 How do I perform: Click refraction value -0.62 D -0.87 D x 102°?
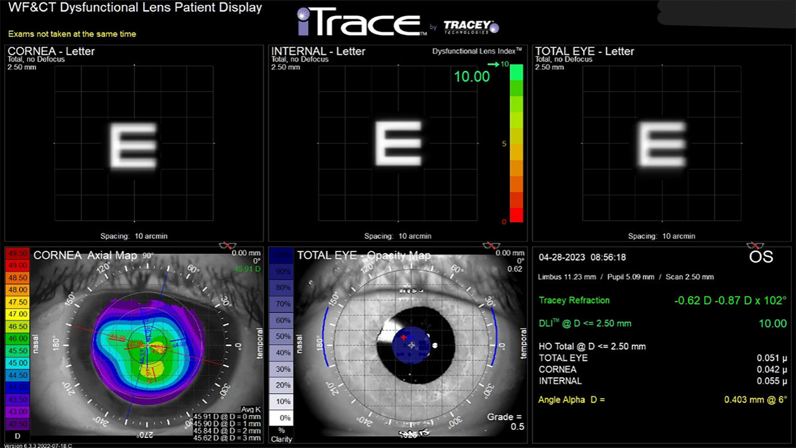[730, 301]
